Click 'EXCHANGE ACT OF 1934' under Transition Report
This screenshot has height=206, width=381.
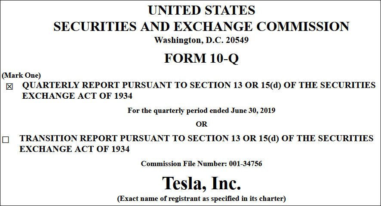[74, 149]
